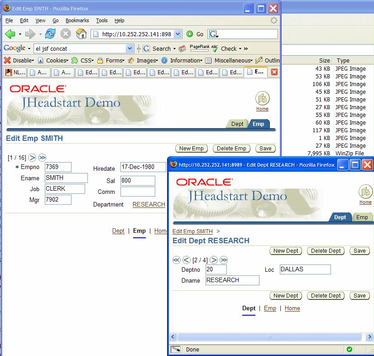
Task: Expand the URL address bar dropdown
Action: (x=177, y=34)
